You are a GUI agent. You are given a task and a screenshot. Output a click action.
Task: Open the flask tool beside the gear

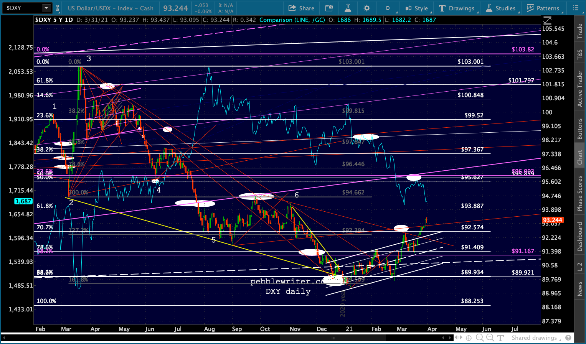click(x=348, y=8)
